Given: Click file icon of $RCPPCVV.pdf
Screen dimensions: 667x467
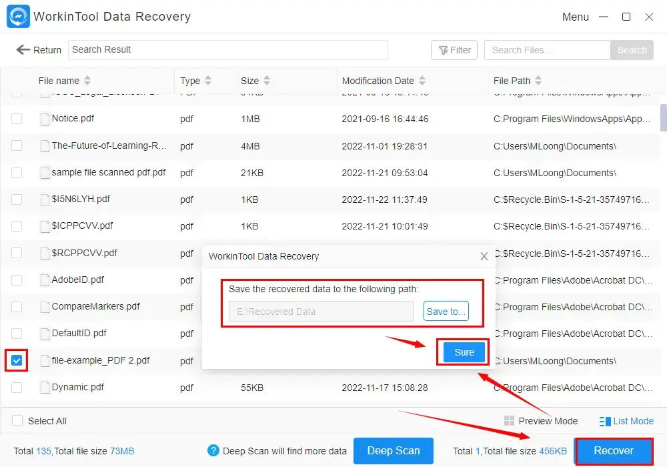Looking at the screenshot, I should (45, 253).
